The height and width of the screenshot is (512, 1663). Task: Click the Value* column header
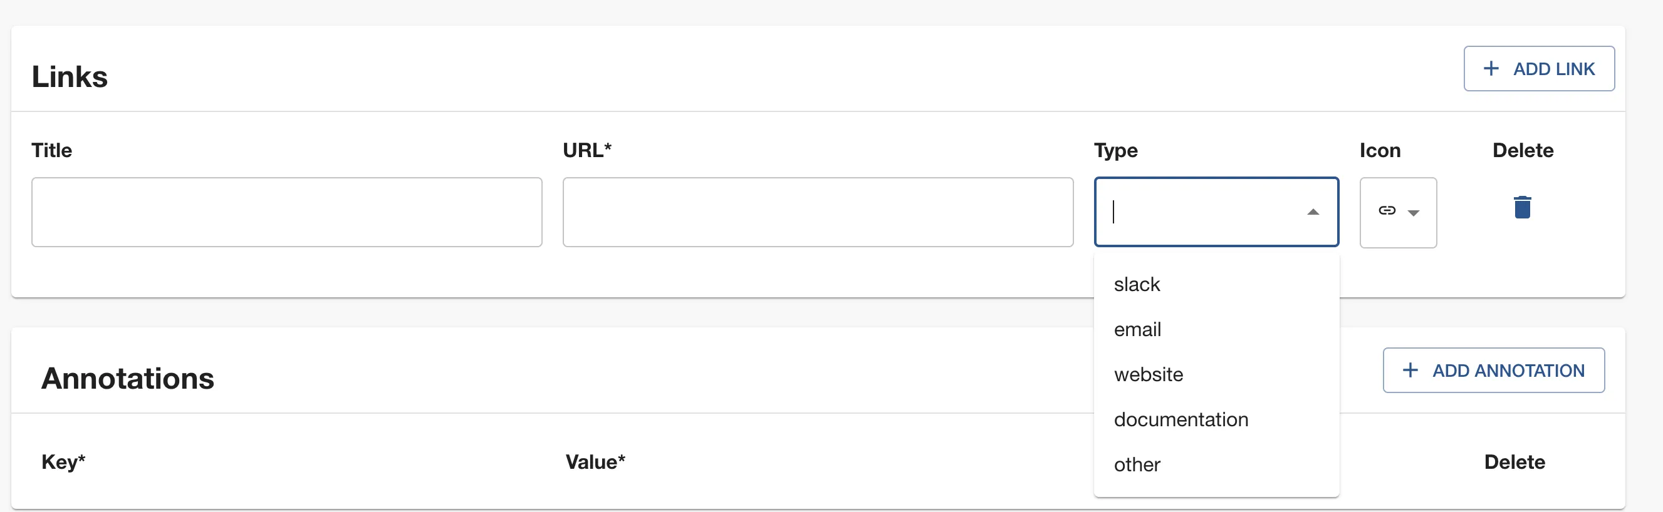595,462
